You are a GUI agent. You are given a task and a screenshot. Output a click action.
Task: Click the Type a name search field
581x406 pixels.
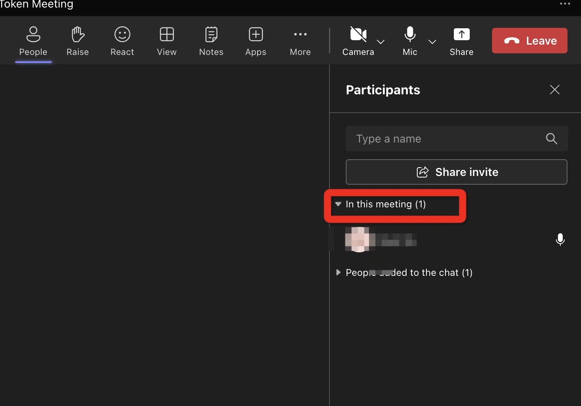pos(437,139)
